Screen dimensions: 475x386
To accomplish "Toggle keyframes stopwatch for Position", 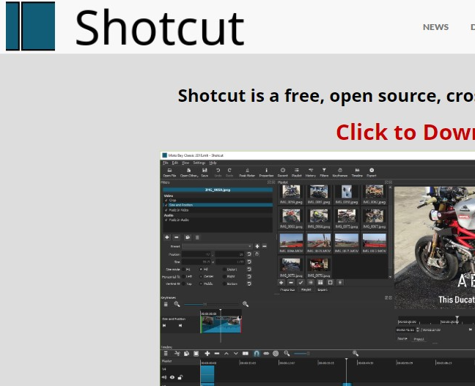I will 257,254.
